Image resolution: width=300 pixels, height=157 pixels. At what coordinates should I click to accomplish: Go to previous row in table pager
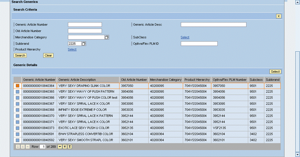(28, 147)
